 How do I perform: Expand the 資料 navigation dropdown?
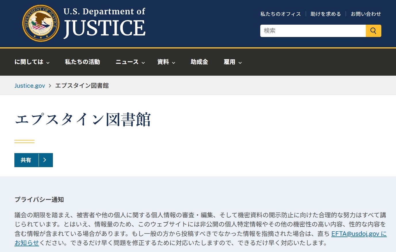166,62
